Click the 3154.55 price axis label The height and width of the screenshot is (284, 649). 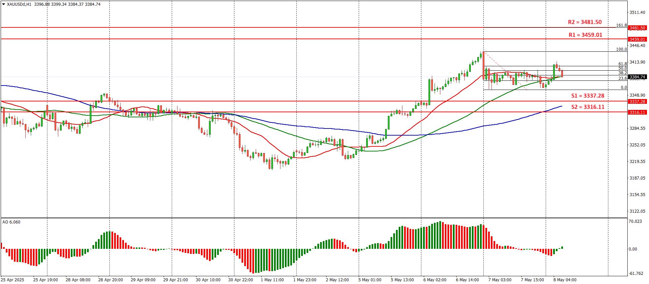[x=637, y=195]
